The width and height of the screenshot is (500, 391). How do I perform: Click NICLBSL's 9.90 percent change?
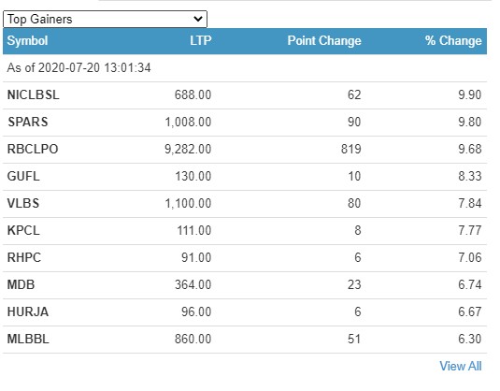point(470,94)
